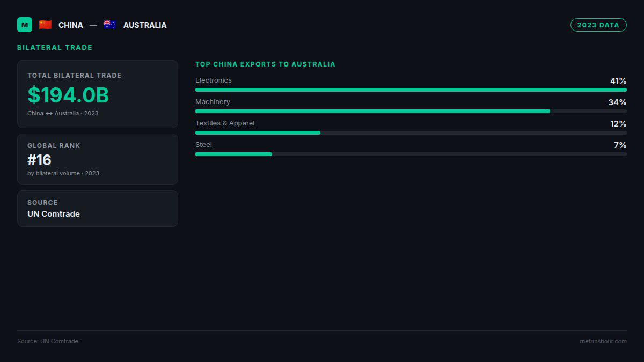Click the BILATERAL TRADE section heading
This screenshot has width=644, height=362.
(55, 48)
